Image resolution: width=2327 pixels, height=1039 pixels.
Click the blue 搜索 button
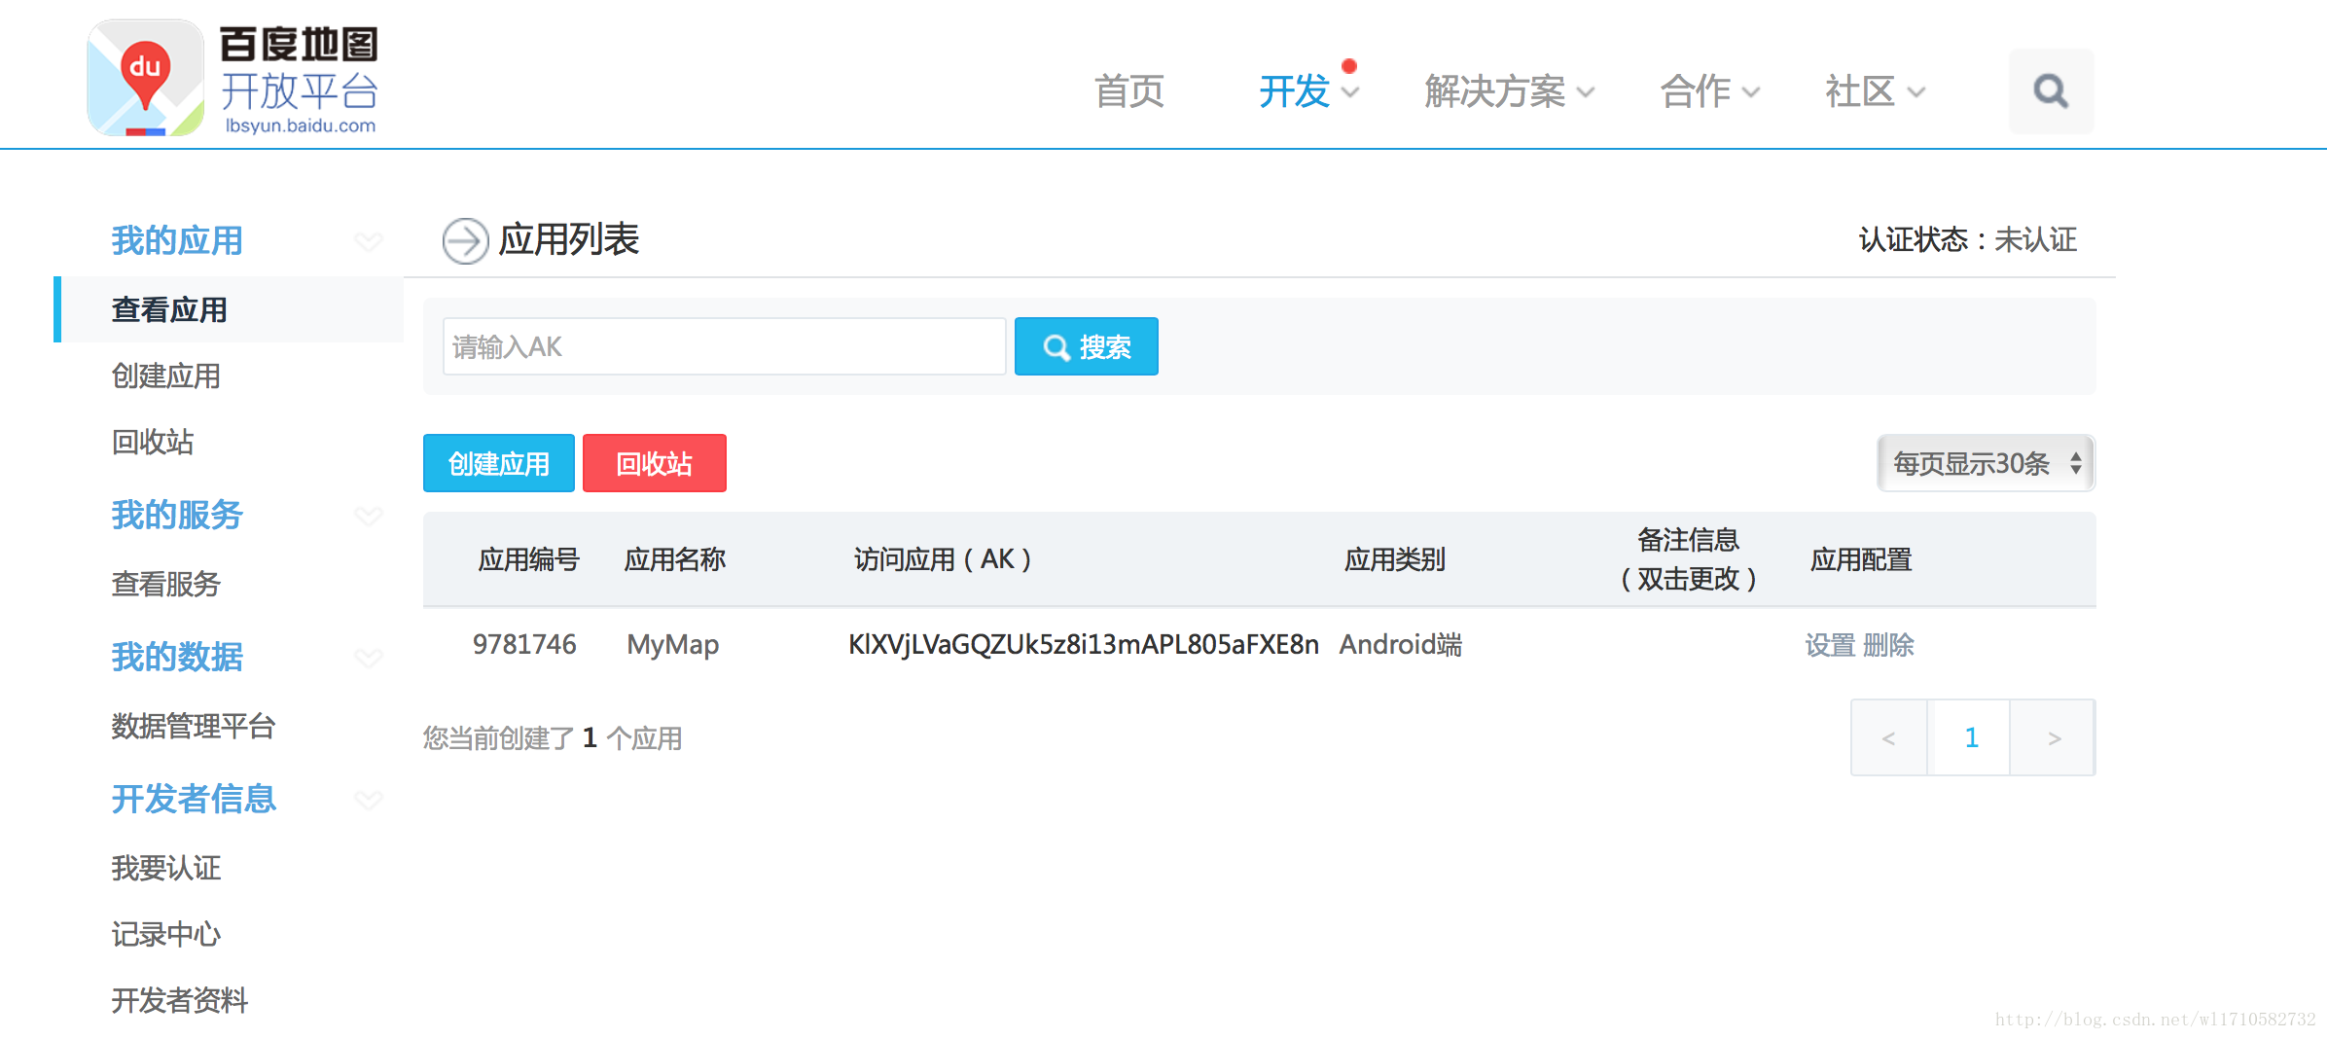coord(1086,346)
